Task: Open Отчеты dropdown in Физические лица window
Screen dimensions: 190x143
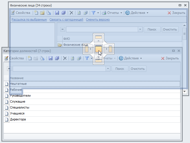Action: coord(112,13)
